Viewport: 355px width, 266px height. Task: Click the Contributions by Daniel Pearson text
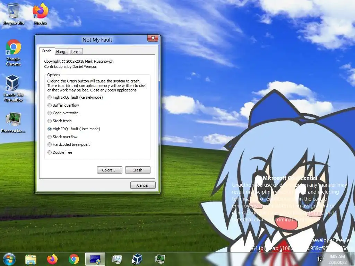coord(71,66)
